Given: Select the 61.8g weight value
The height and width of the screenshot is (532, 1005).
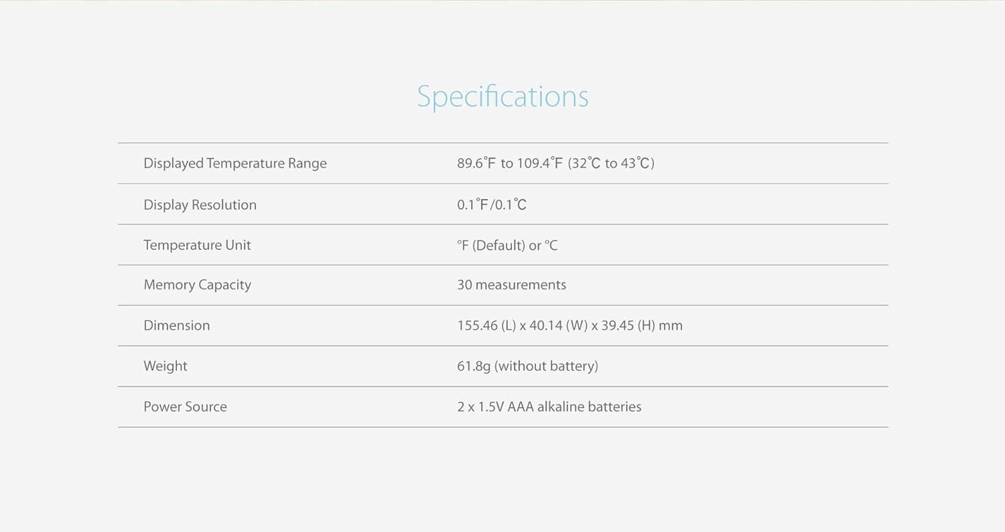Looking at the screenshot, I should coord(474,367).
